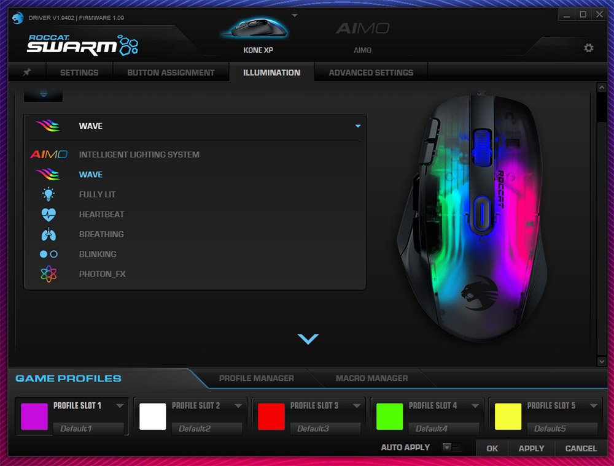Open settings gear in header

pos(589,48)
